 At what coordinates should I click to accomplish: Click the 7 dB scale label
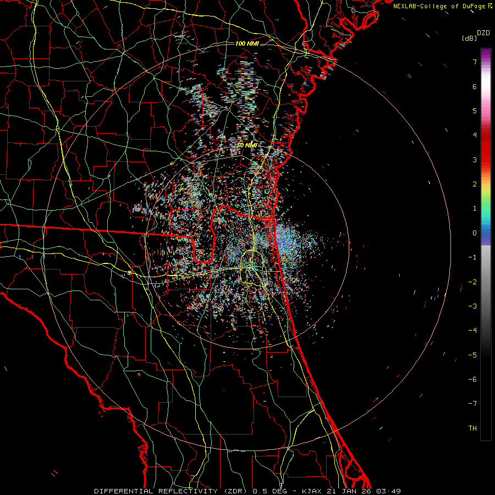pos(475,62)
